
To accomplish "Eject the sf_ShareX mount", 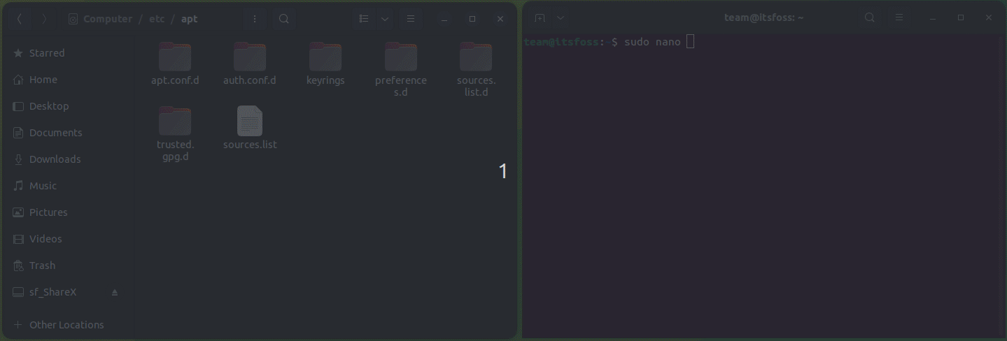I will point(115,292).
